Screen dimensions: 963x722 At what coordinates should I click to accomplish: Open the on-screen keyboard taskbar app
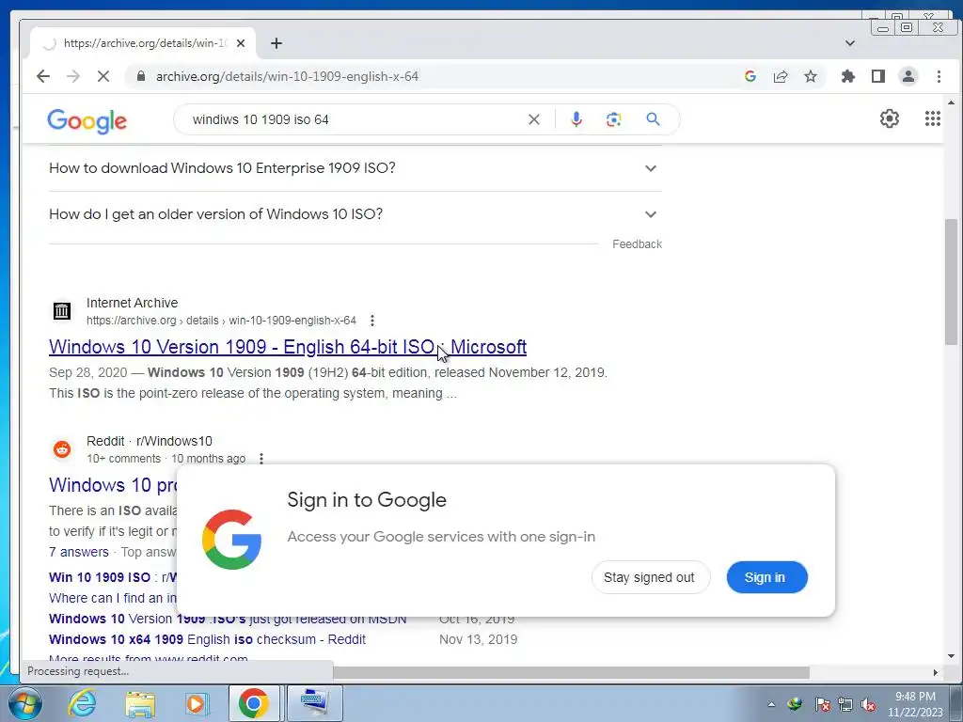(314, 703)
